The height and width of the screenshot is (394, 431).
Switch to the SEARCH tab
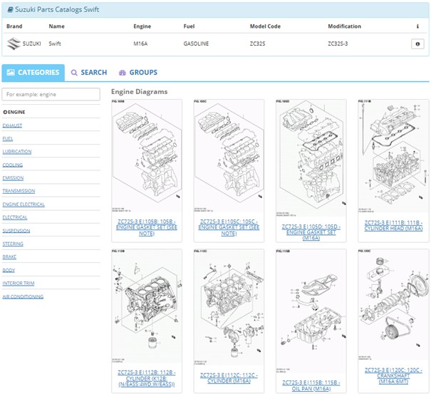pyautogui.click(x=89, y=73)
